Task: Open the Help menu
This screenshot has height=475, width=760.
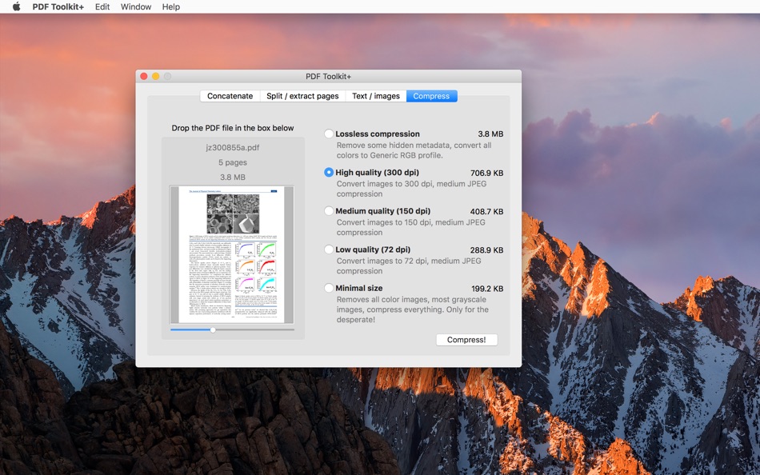Action: [171, 6]
